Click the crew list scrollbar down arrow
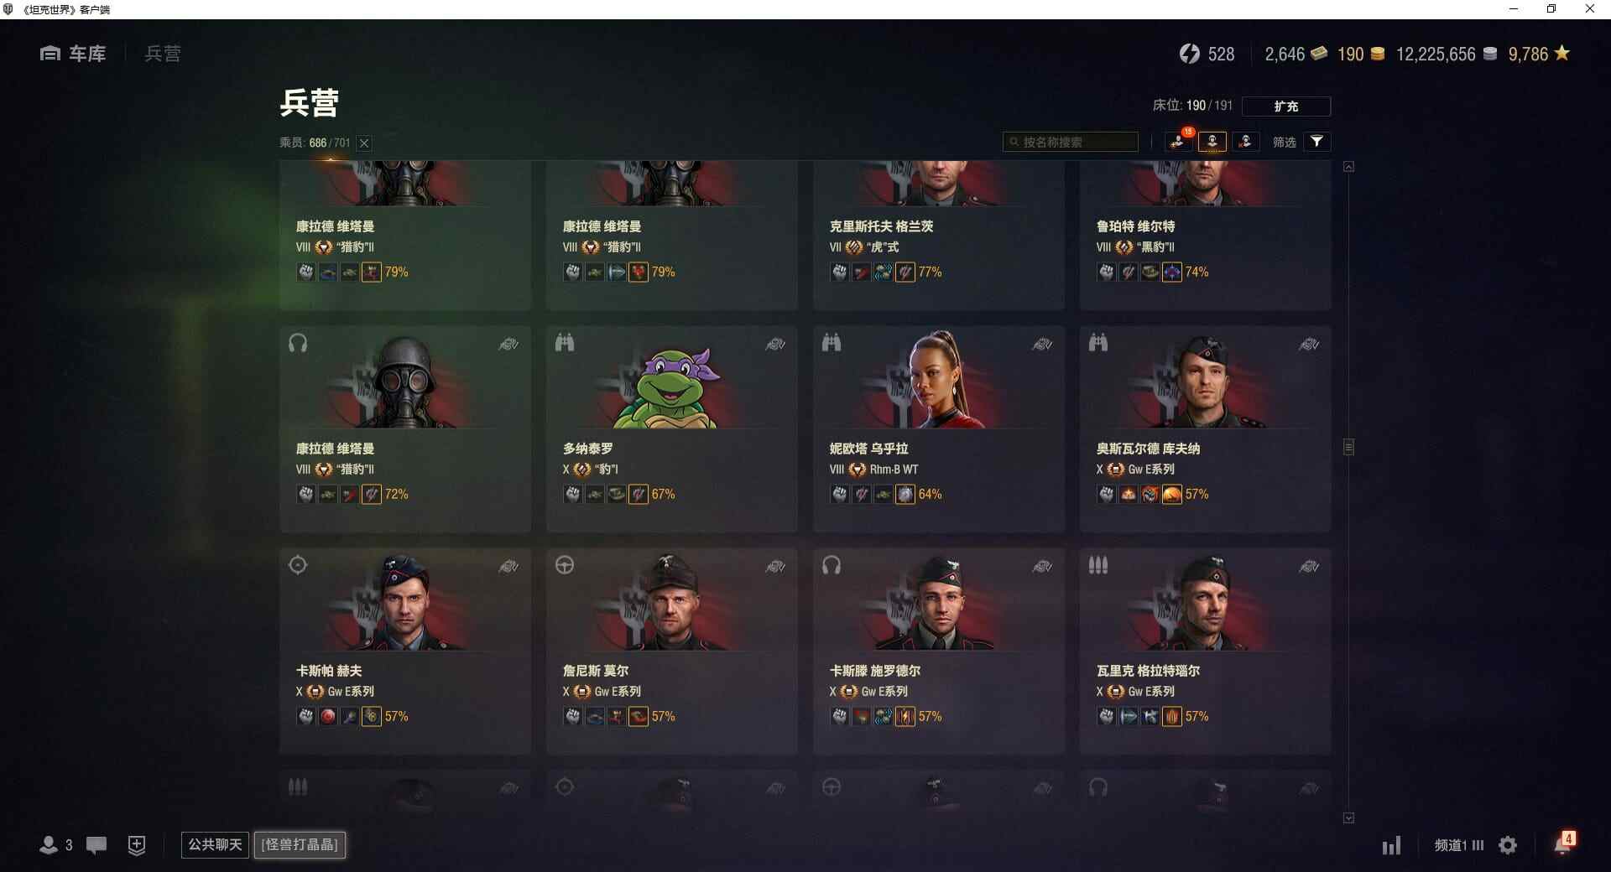 [1348, 817]
